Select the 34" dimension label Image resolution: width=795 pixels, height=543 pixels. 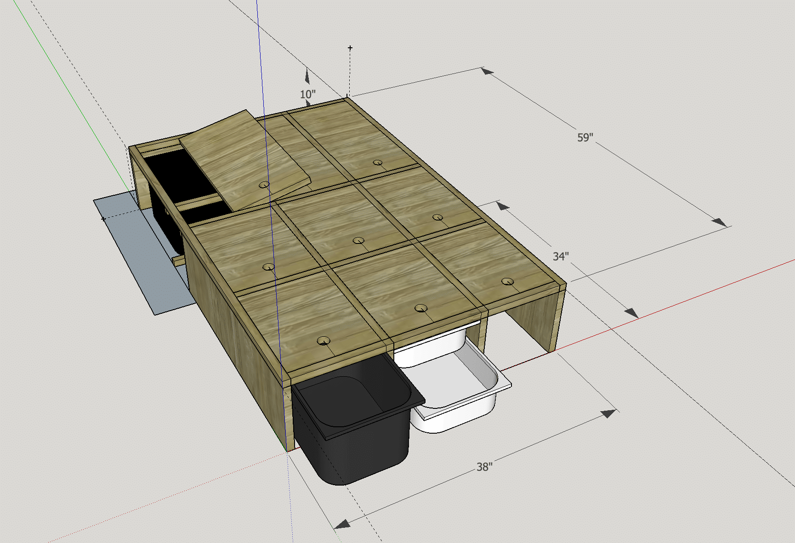(x=560, y=256)
